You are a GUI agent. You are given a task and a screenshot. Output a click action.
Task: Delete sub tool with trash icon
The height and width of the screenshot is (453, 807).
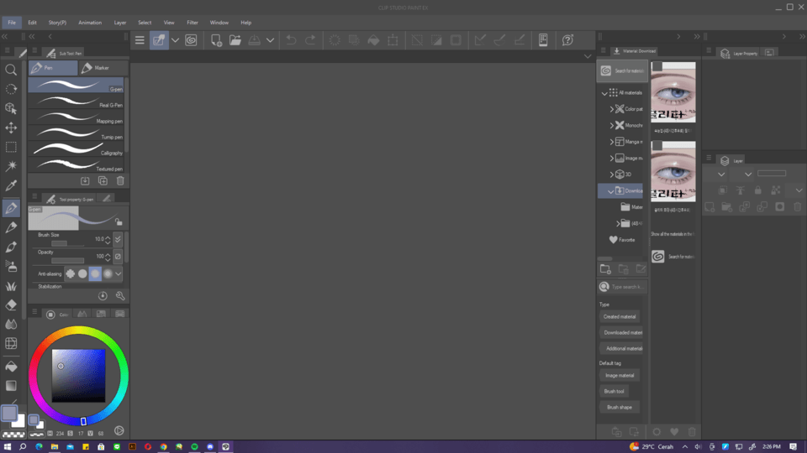pos(120,181)
